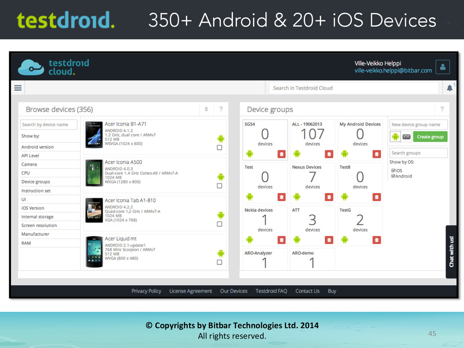Click Android icon in SGS4 group

click(x=250, y=154)
